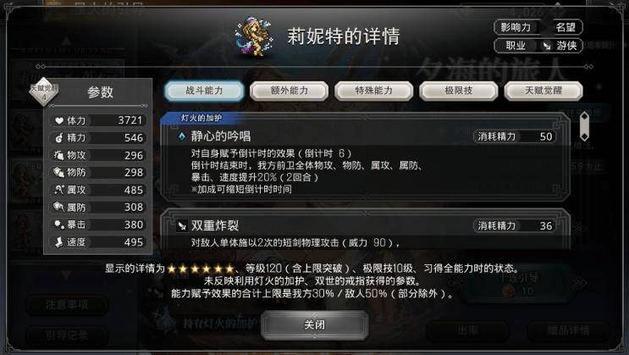Click the 物防 shield icon
The height and width of the screenshot is (355, 629).
(59, 172)
